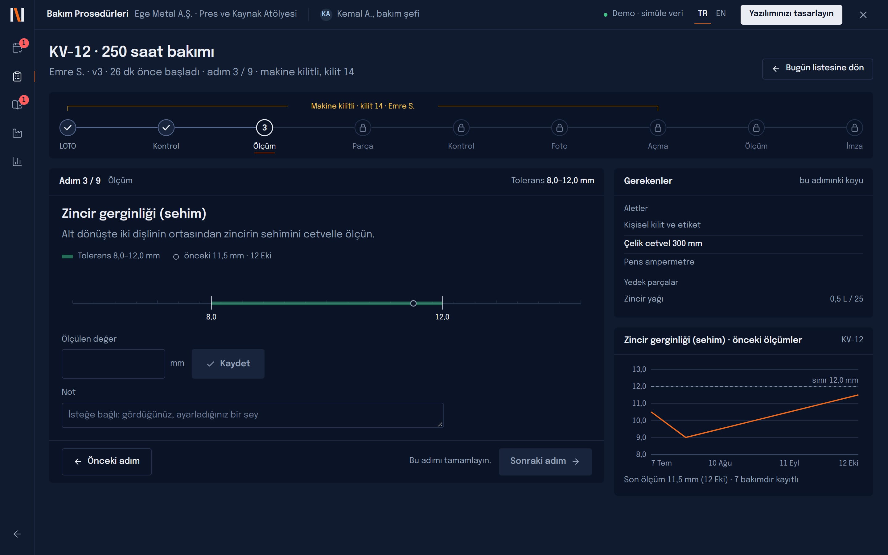Image resolution: width=888 pixels, height=555 pixels.
Task: Select 'Çelik cetvel 300 mm' tool row
Action: [743, 243]
